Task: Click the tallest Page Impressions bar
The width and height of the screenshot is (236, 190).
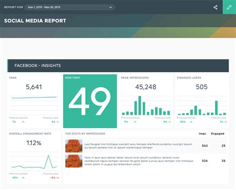Action: click(140, 106)
